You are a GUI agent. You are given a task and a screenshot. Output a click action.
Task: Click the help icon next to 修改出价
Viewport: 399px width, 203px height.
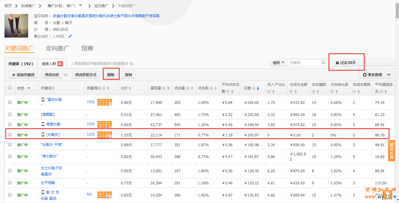pos(66,75)
